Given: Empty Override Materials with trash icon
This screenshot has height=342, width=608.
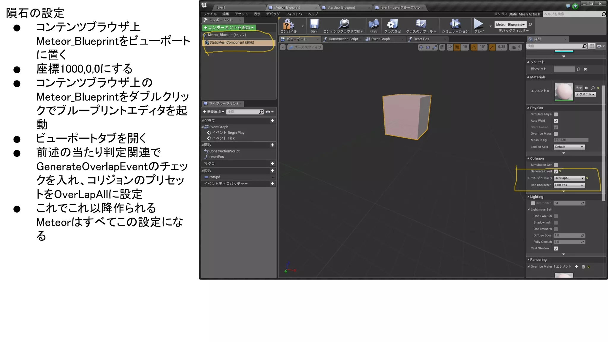Looking at the screenshot, I should pos(583,267).
